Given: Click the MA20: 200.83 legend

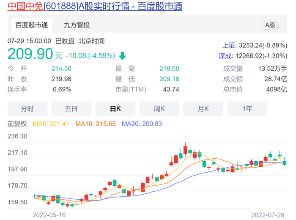Looking at the screenshot, I should point(142,124).
